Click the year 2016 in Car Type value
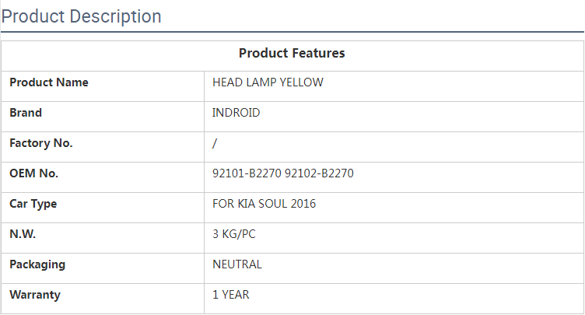585x315 pixels. [x=303, y=204]
